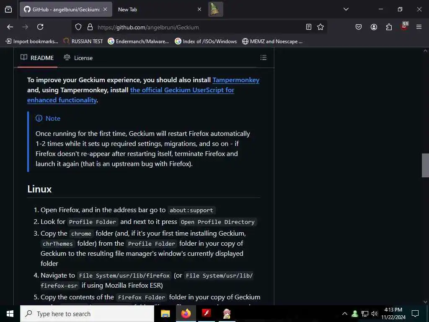Screen dimensions: 429x322
Task: Bookmark this page with star icon
Action: click(320, 27)
